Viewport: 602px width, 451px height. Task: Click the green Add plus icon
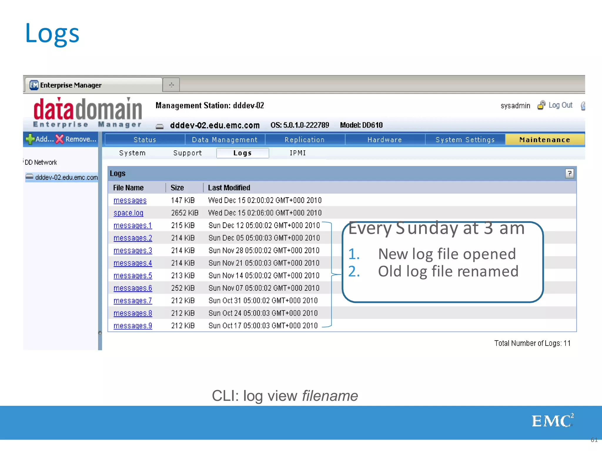pos(30,139)
